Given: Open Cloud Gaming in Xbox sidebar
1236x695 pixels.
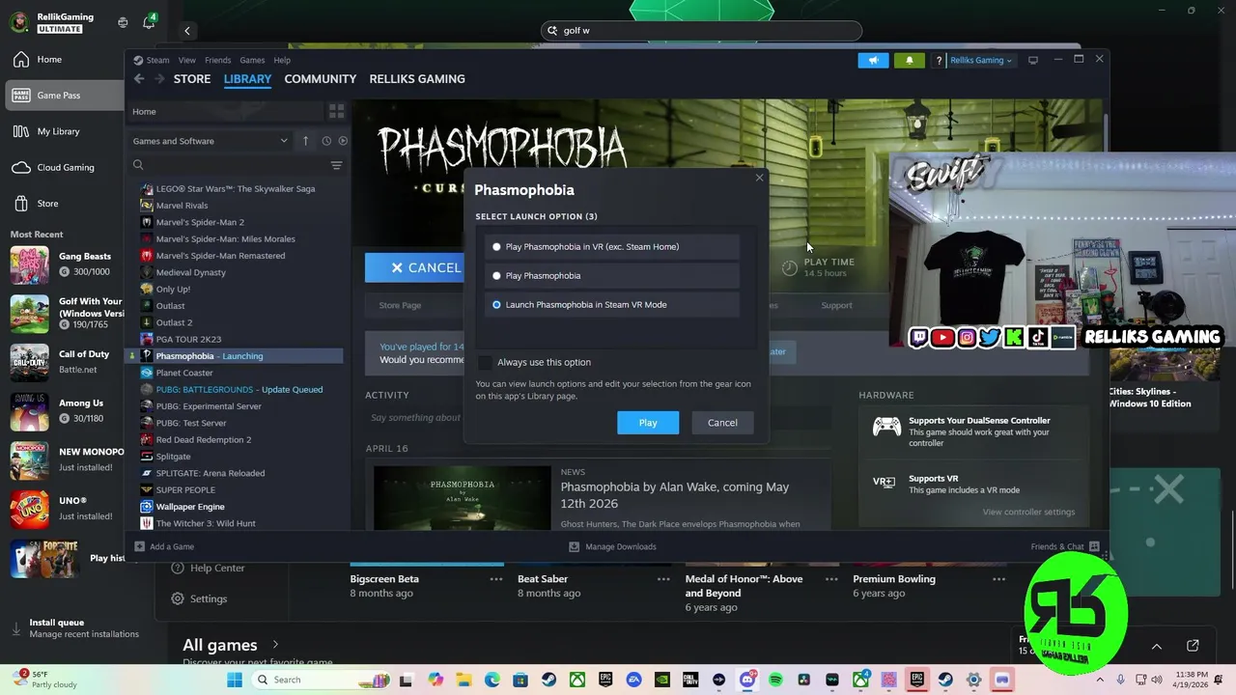Looking at the screenshot, I should pyautogui.click(x=66, y=167).
